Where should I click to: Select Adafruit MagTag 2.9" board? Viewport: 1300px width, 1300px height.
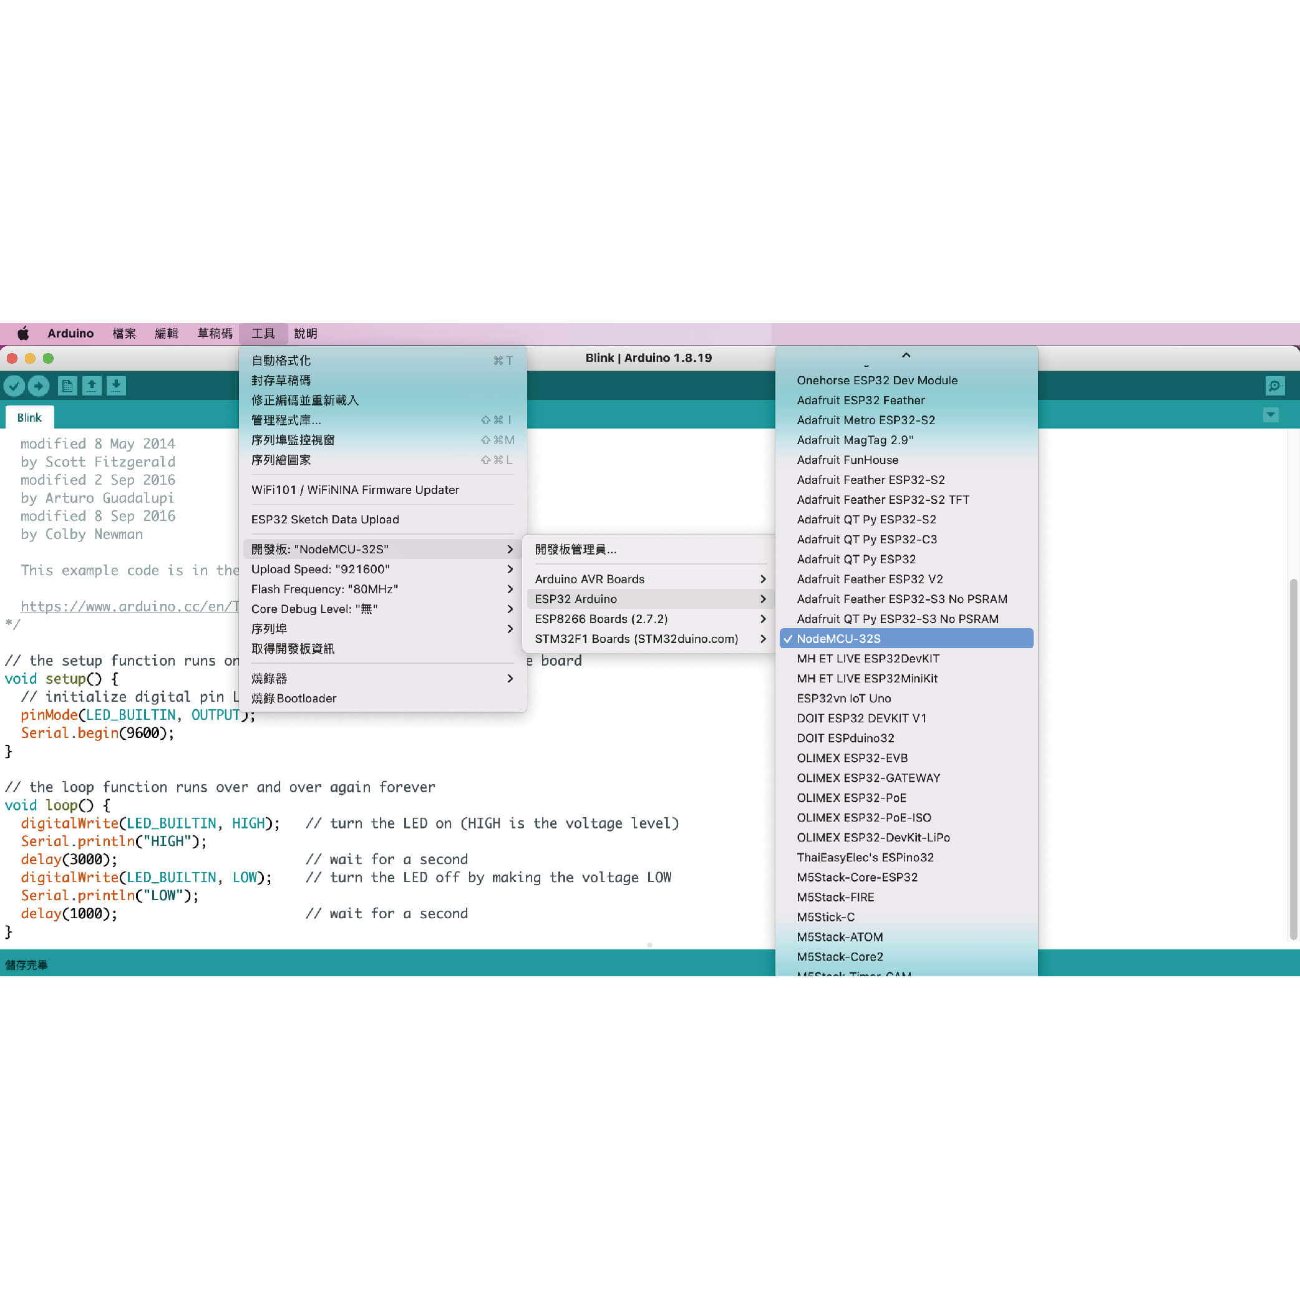(906, 440)
